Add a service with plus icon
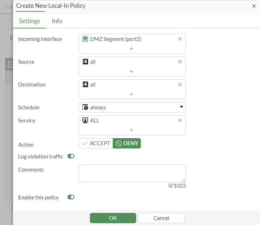 point(131,130)
